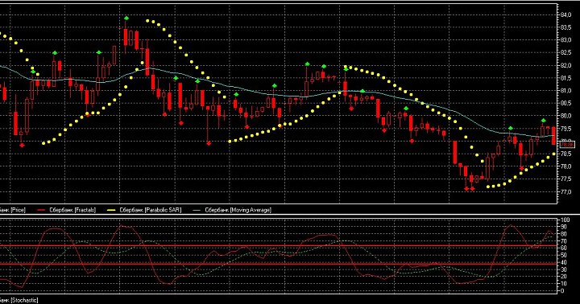This screenshot has height=304, width=580.
Task: Click the 100 value on Stochastic axis
Action: coord(565,220)
